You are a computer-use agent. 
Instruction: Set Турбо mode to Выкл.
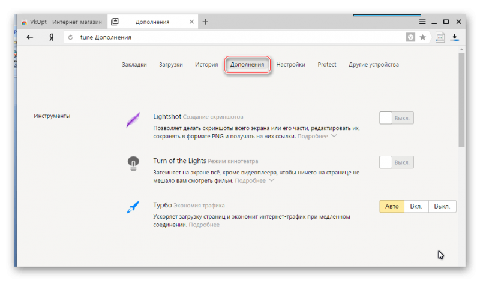pyautogui.click(x=442, y=206)
